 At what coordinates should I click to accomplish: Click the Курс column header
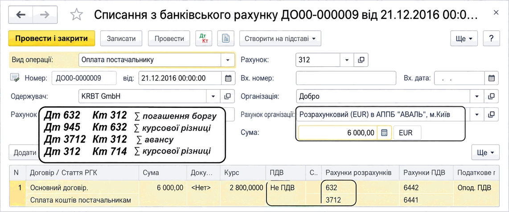[243, 173]
